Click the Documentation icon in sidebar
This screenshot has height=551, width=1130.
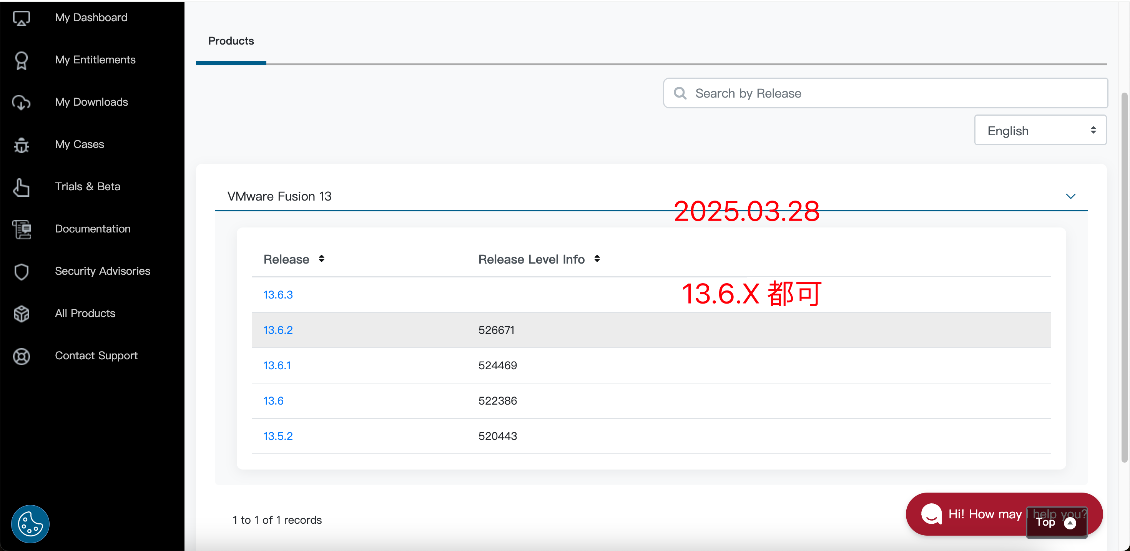pos(21,229)
